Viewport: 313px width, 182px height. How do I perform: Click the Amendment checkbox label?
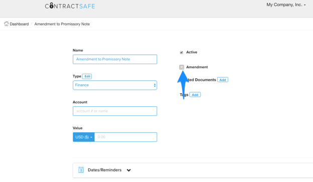tap(197, 67)
